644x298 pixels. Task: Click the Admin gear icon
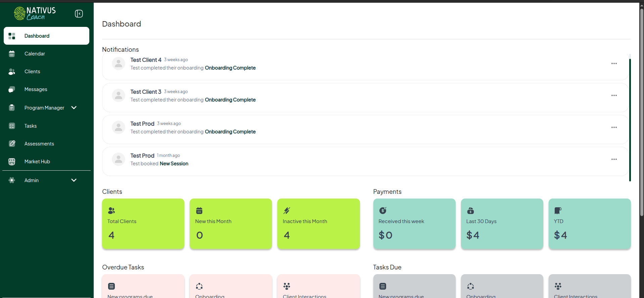point(12,180)
